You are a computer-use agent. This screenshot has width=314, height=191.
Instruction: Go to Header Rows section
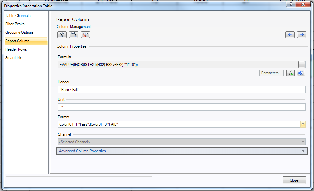pos(16,49)
